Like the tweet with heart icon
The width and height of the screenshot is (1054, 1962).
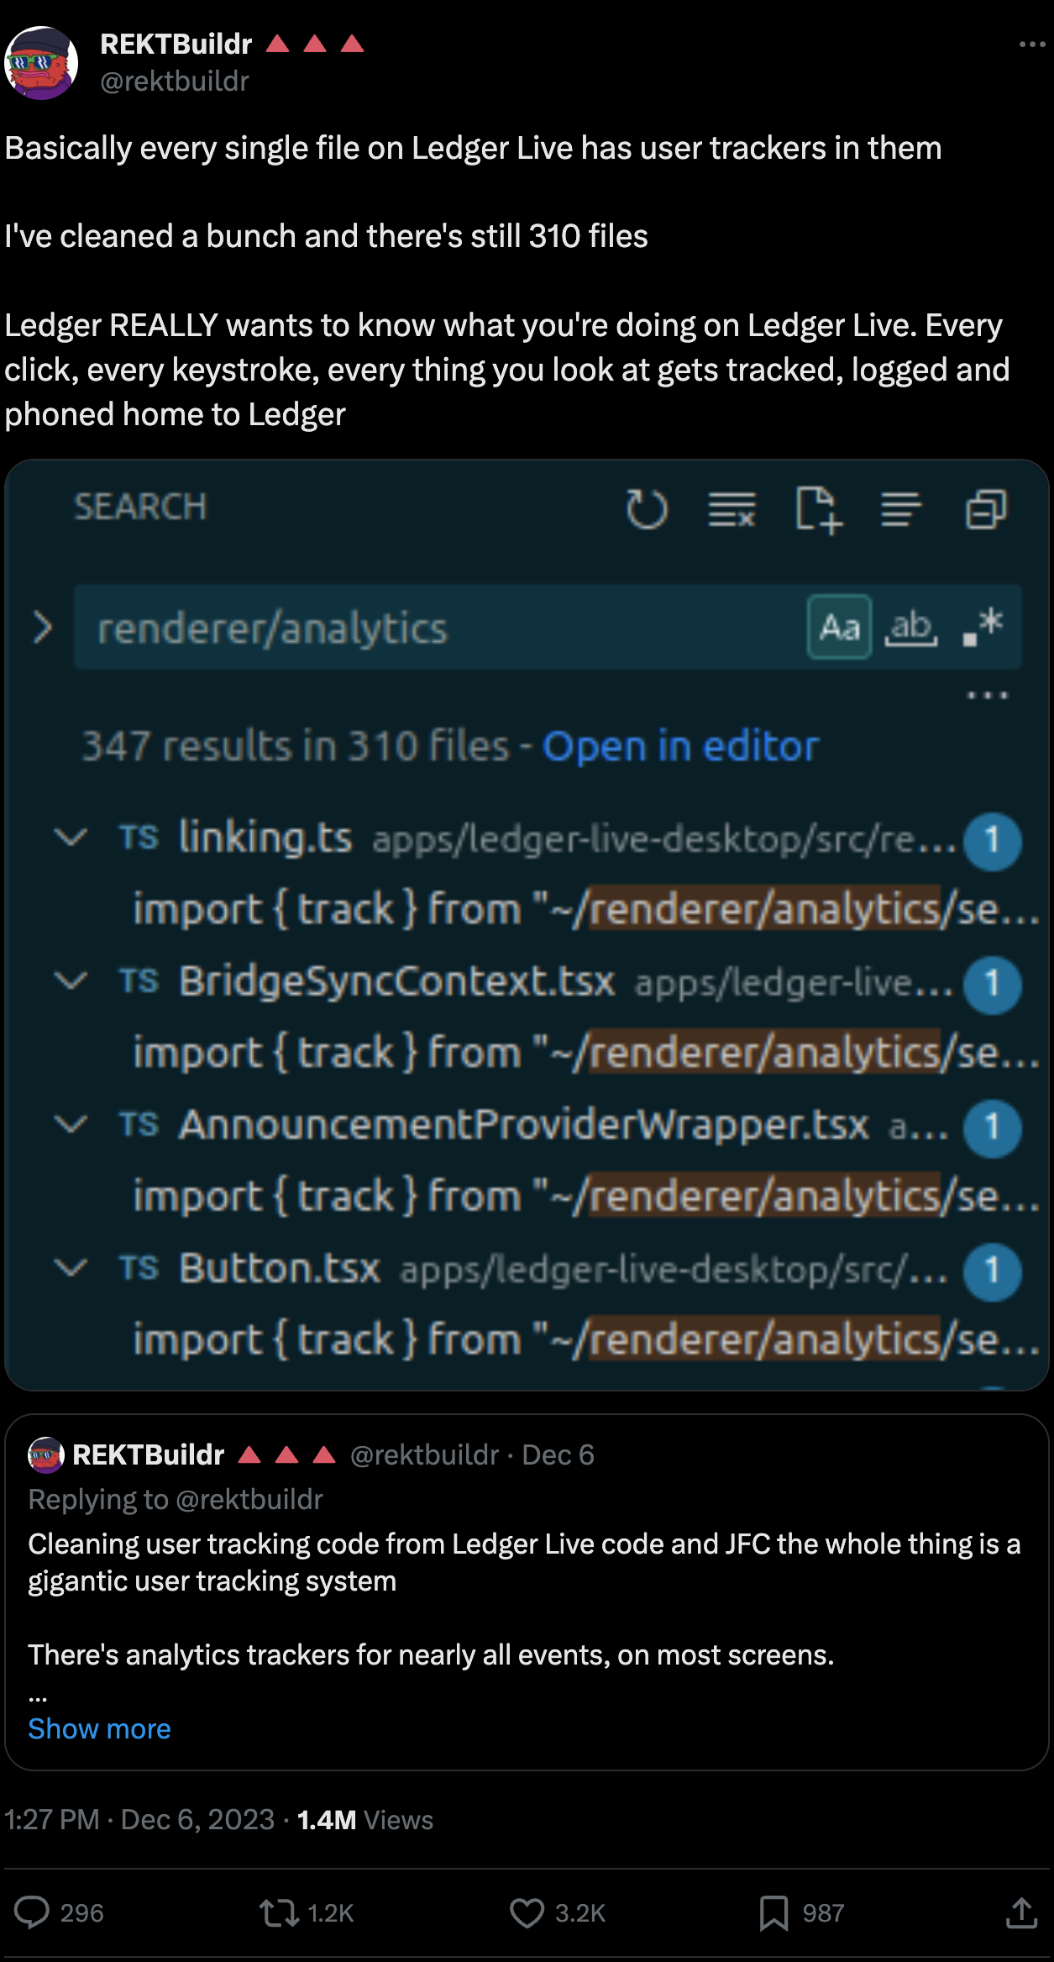[527, 1912]
